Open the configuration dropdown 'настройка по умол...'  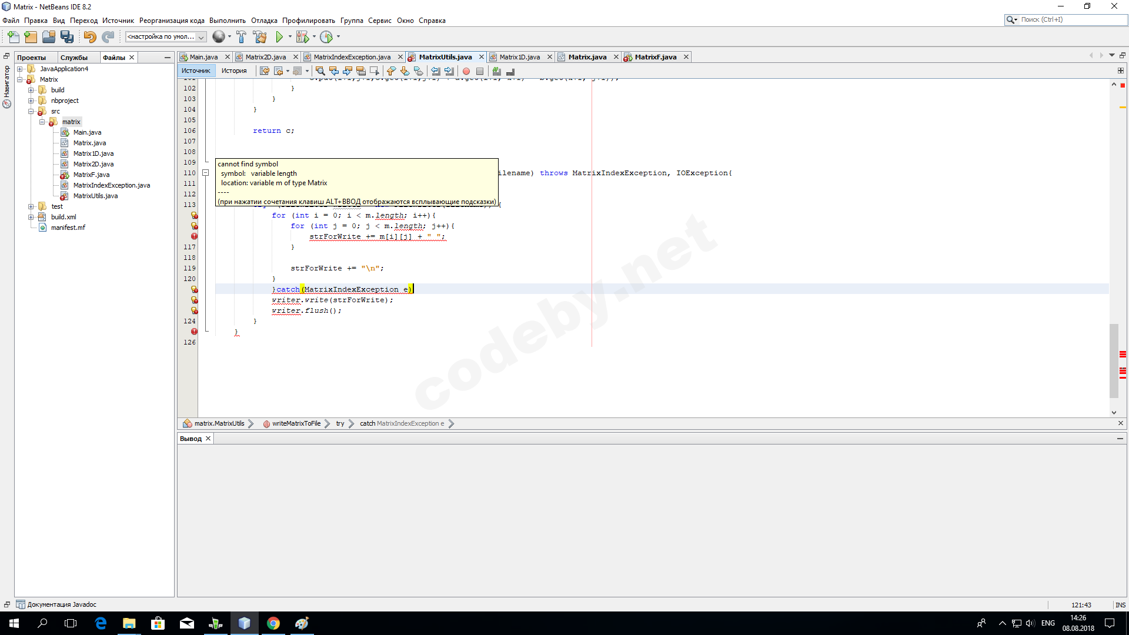[165, 37]
